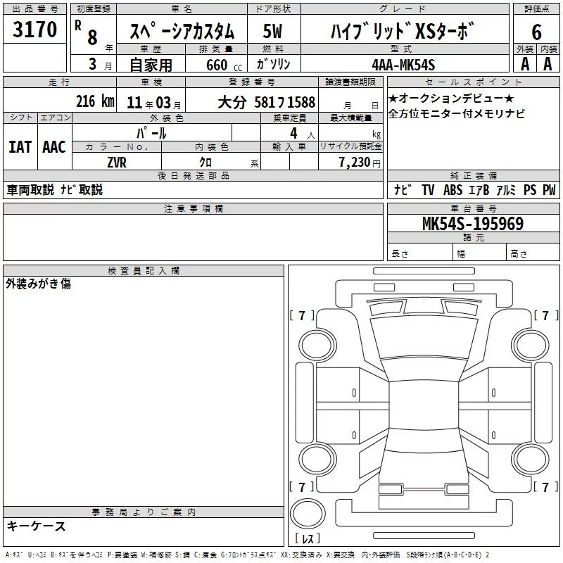Click the spare tire circle above レス
This screenshot has width=563, height=563.
click(x=308, y=514)
